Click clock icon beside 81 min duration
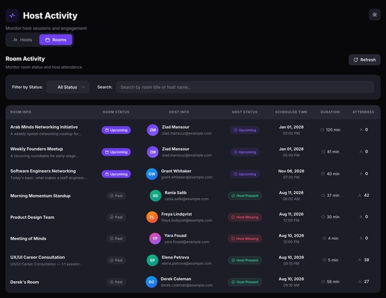This screenshot has height=298, width=386. coord(324,152)
